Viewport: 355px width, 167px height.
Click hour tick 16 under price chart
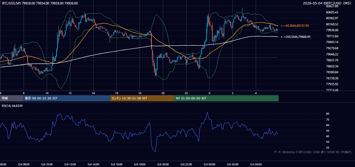coord(117,93)
